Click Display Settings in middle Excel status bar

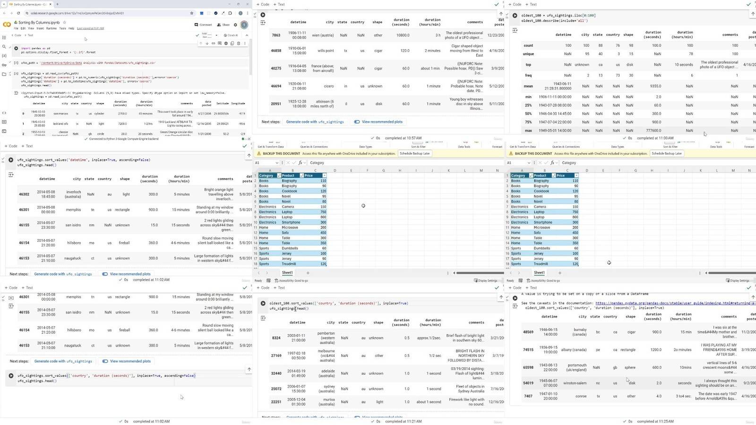486,280
